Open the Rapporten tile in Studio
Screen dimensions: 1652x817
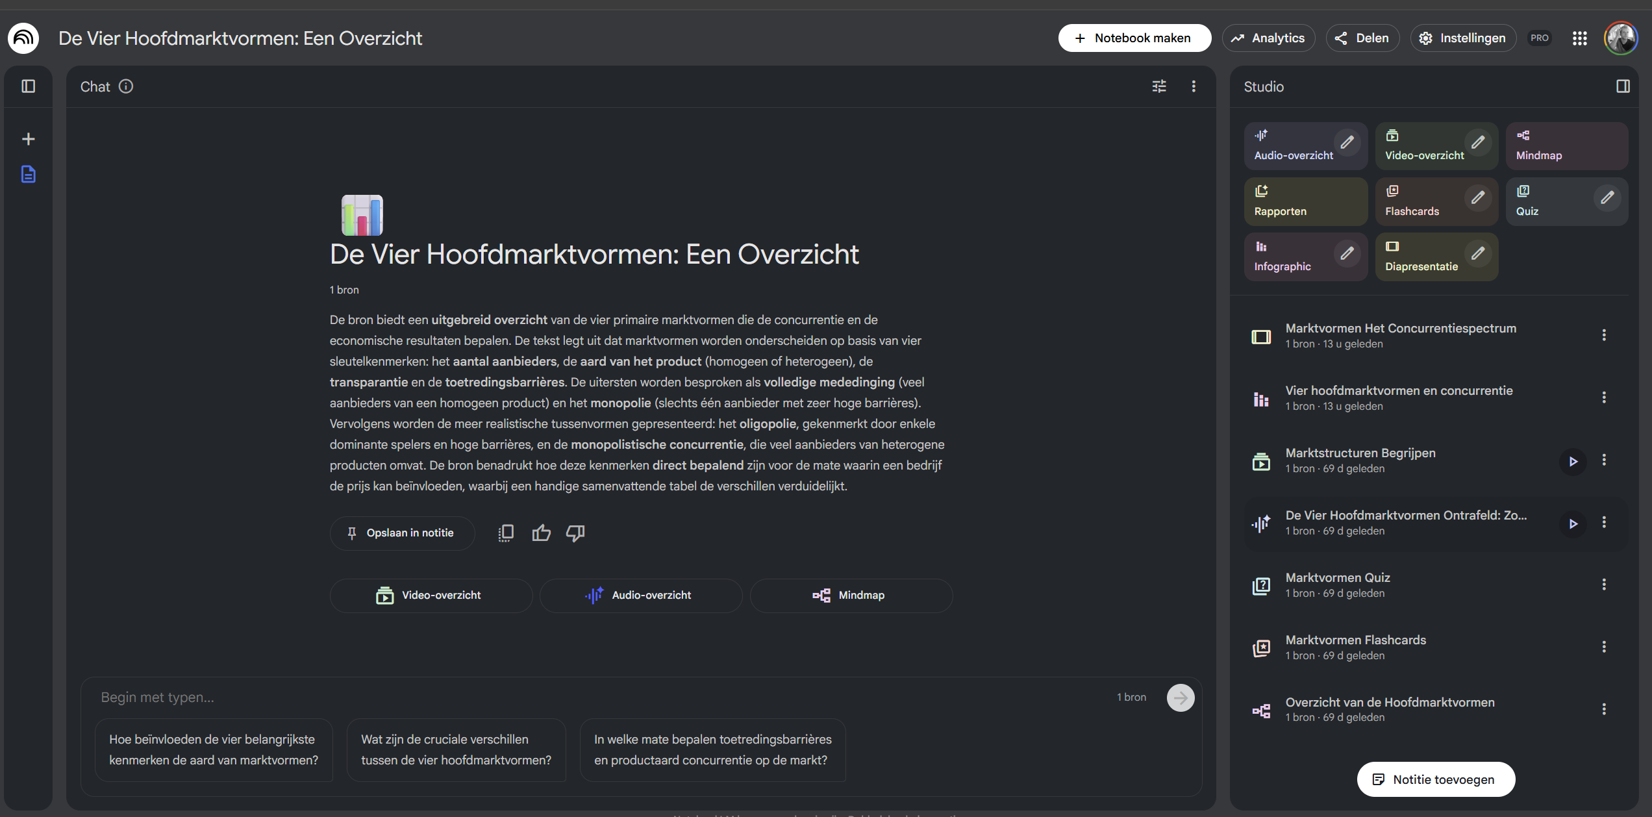coord(1305,201)
